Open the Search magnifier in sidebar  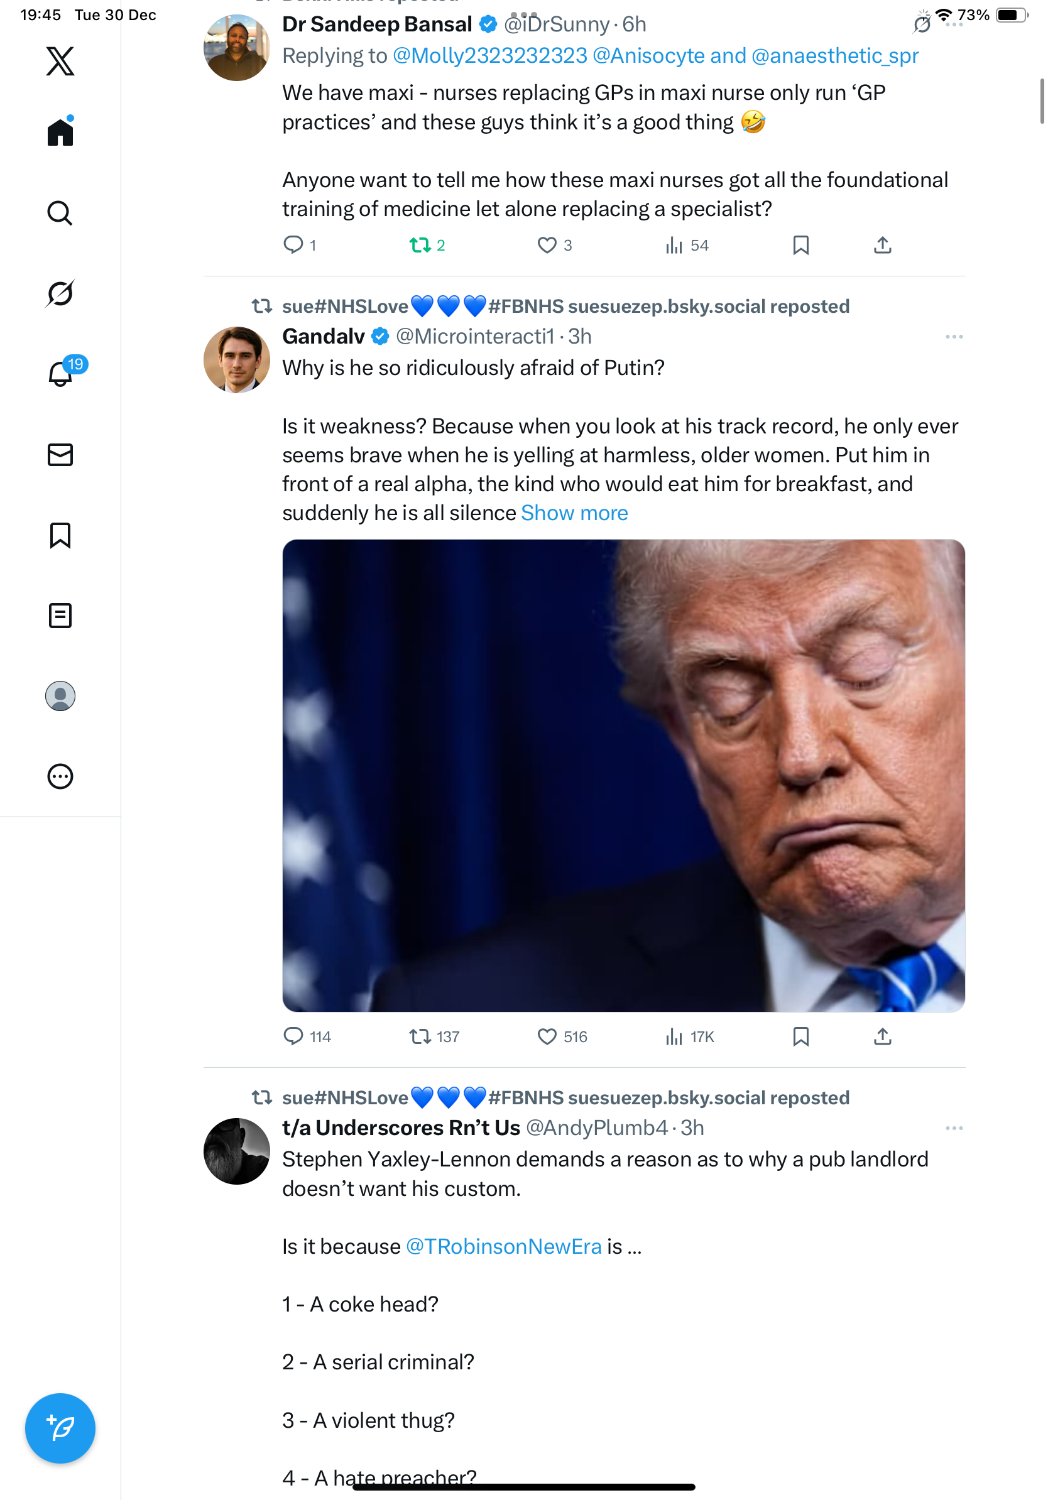[60, 213]
